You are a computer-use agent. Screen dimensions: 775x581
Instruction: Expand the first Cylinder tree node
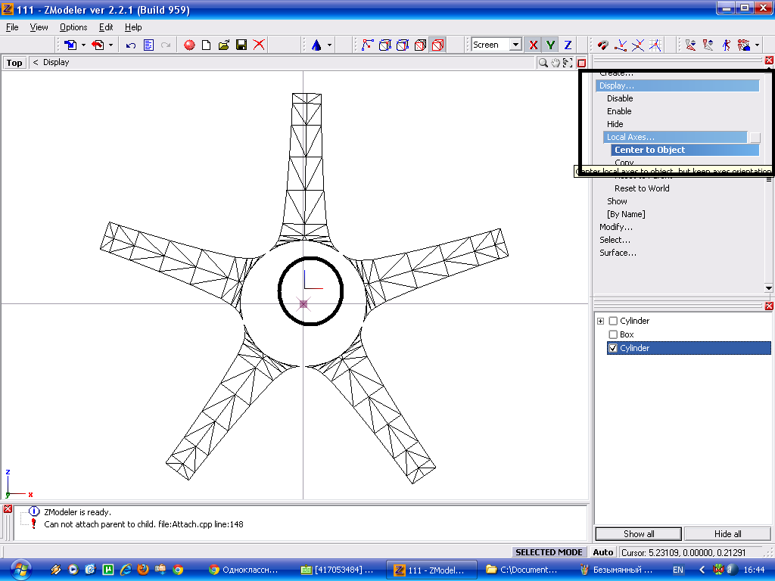tap(601, 321)
